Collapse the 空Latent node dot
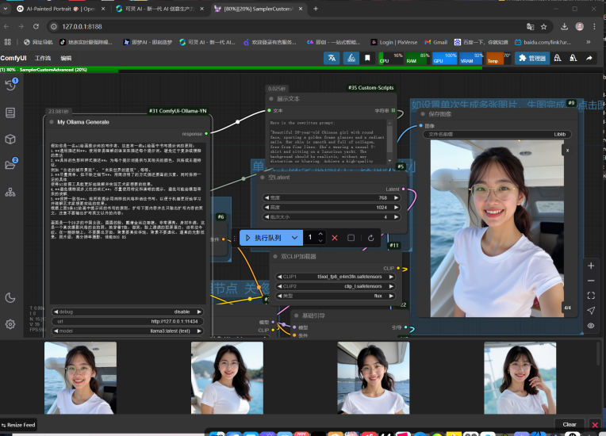606x436 pixels. [x=263, y=178]
